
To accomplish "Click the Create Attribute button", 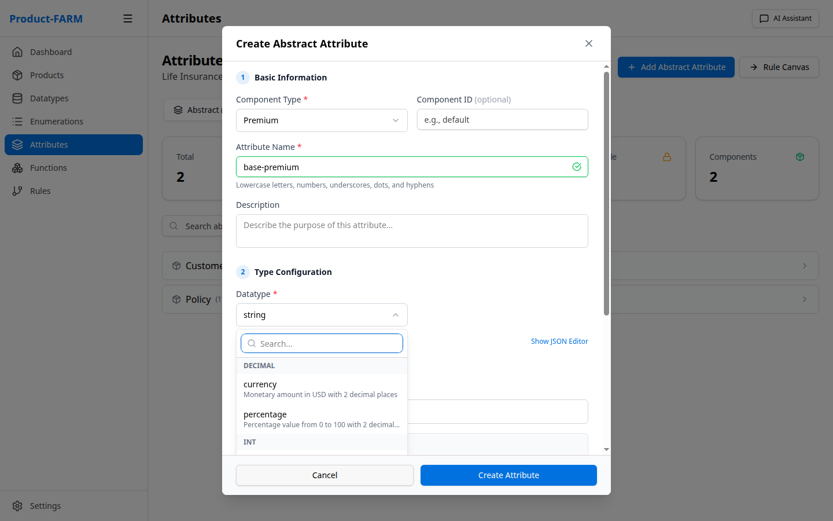I will (x=508, y=475).
